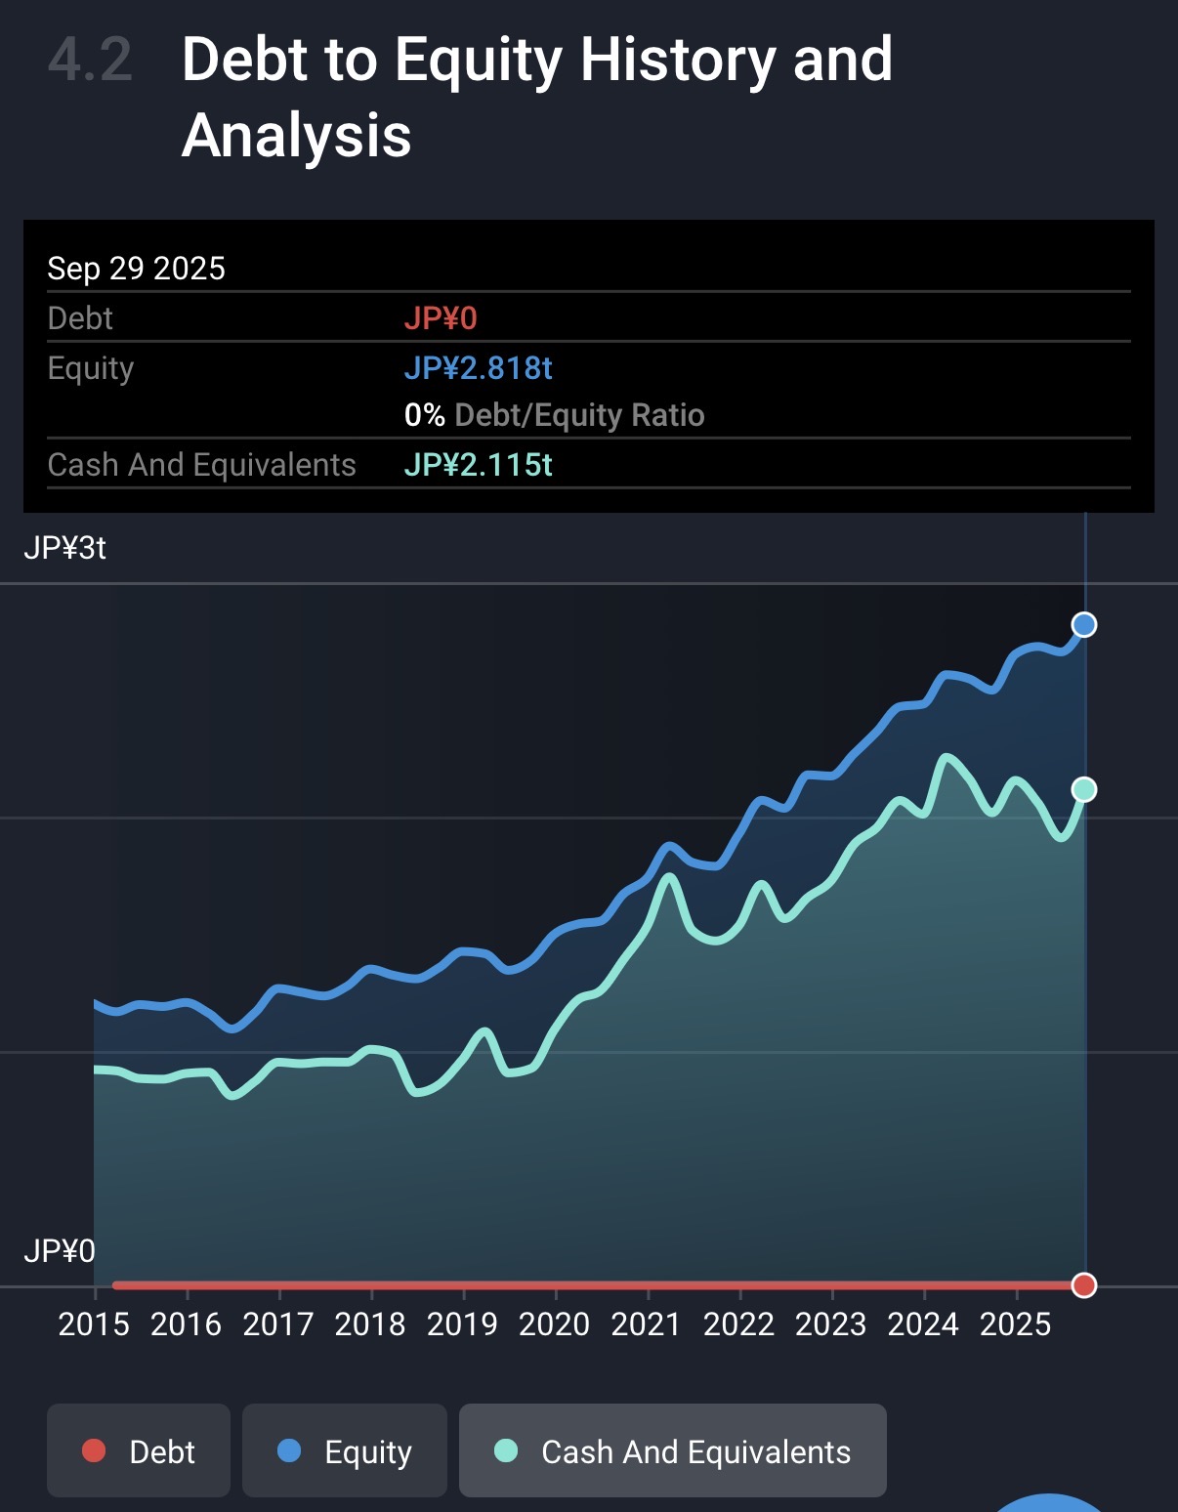
Task: Tap the Debt to Equity History heading
Action: (536, 96)
